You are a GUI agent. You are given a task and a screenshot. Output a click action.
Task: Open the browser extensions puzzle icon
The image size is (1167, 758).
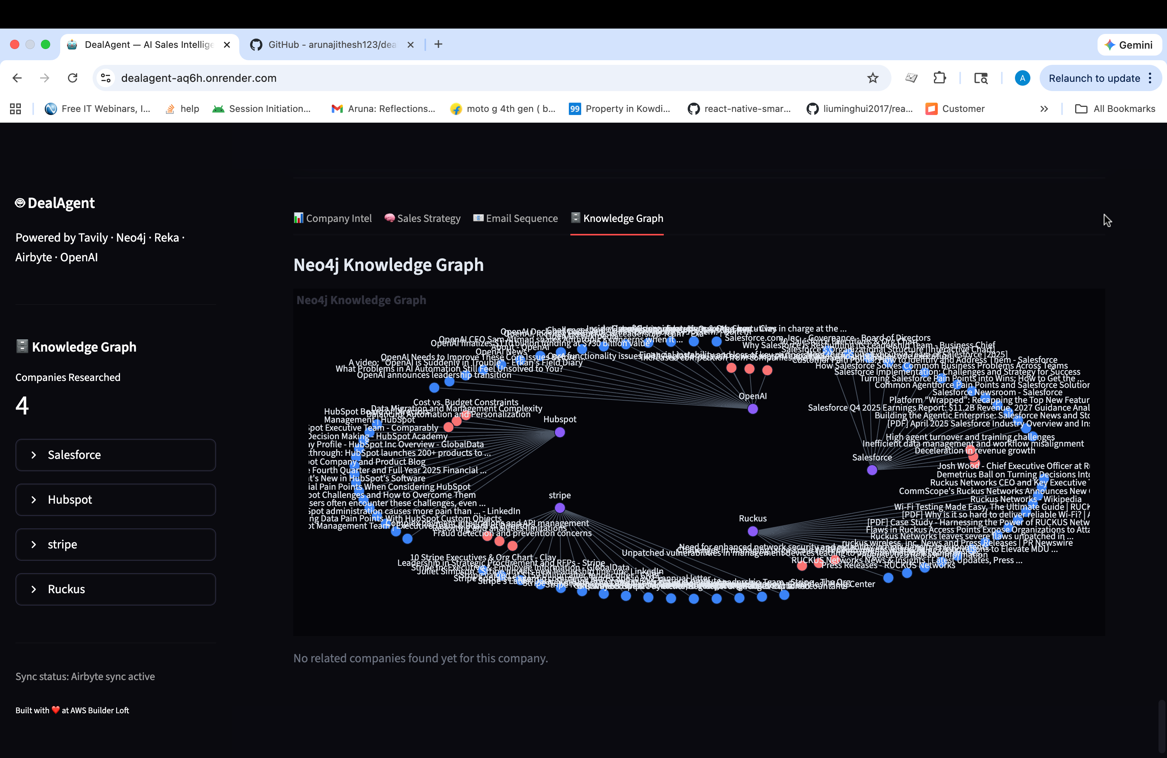point(939,78)
